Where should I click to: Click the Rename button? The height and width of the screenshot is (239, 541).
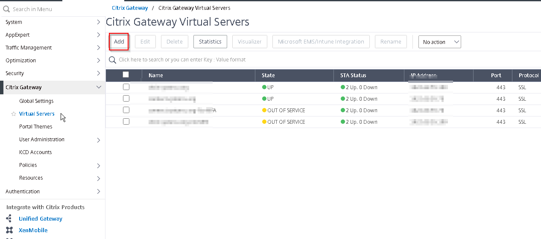pyautogui.click(x=391, y=41)
